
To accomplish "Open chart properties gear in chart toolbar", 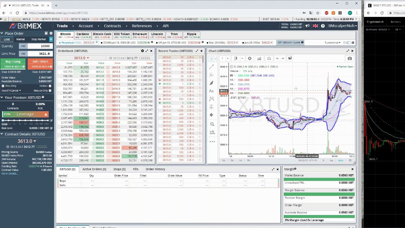I will coord(250,58).
